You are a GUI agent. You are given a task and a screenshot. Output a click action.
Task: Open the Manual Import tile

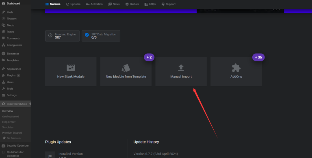(x=181, y=71)
